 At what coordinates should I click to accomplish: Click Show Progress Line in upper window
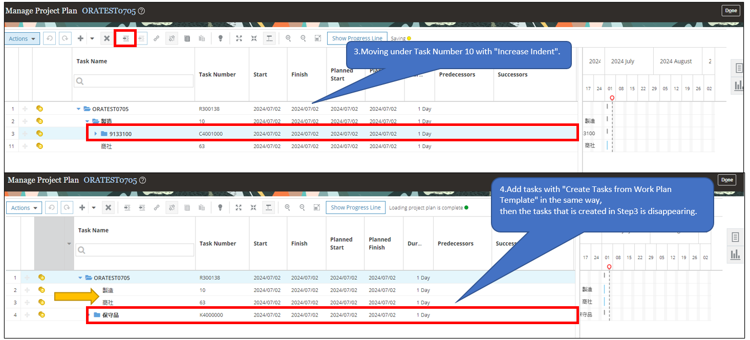point(357,38)
